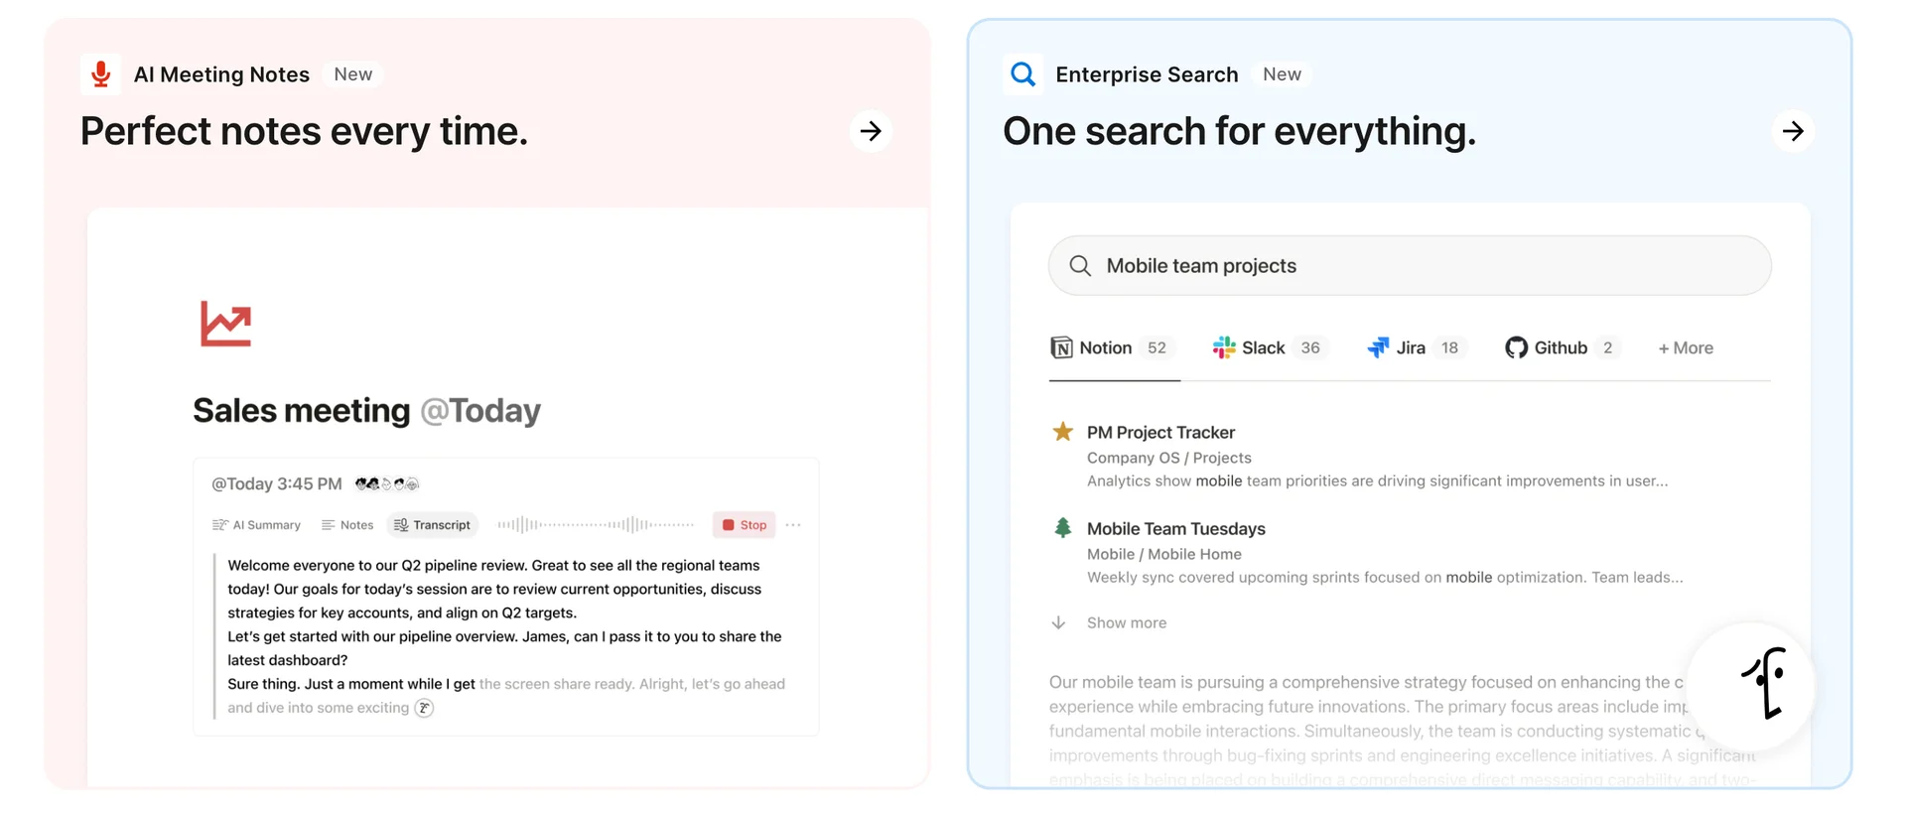The height and width of the screenshot is (815, 1906).
Task: Open AI Meeting Notes arrow button
Action: (x=871, y=131)
